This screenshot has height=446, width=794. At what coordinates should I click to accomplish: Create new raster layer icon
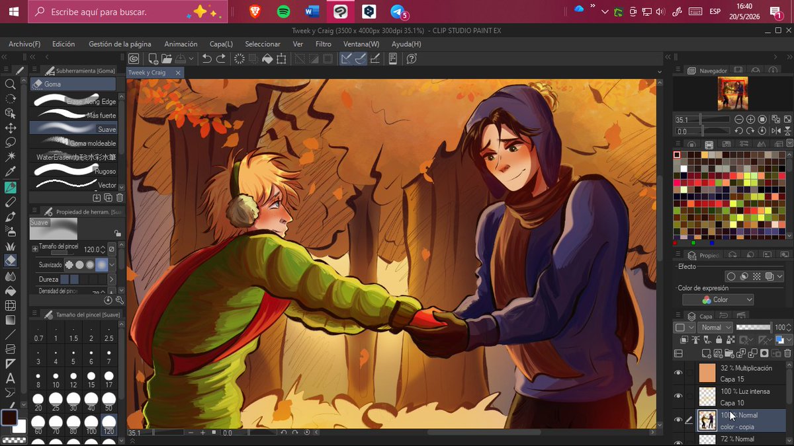pos(707,353)
